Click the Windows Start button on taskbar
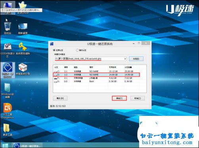Viewport: 199px width, 148px height. [x=5, y=145]
